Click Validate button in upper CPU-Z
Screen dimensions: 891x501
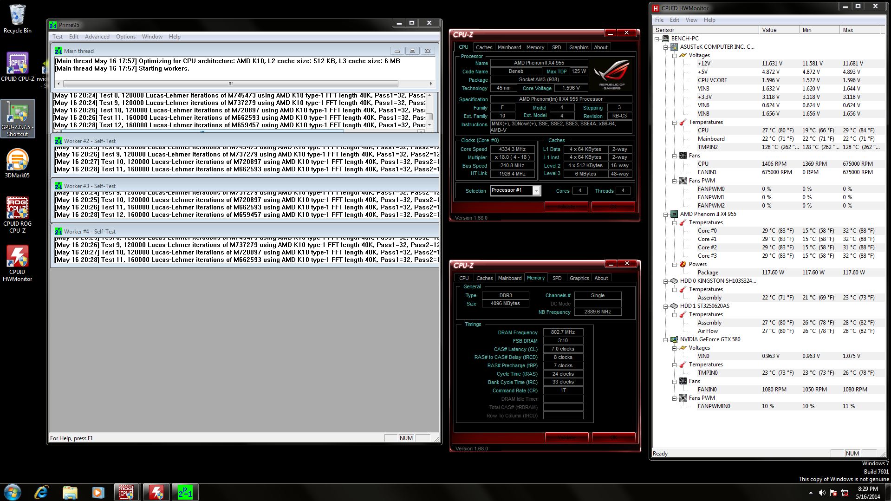[x=566, y=207]
